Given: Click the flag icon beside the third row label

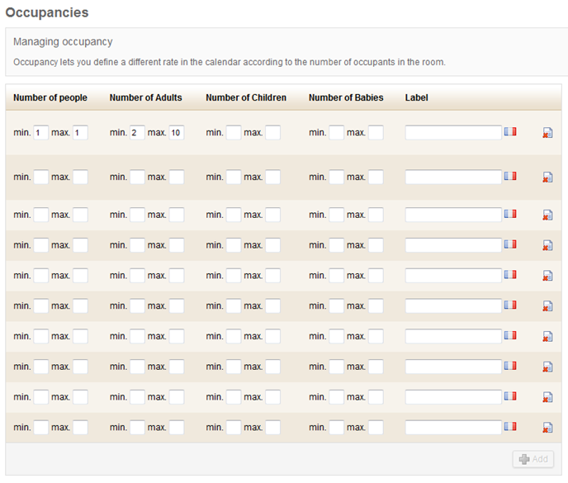Looking at the screenshot, I should [x=510, y=214].
